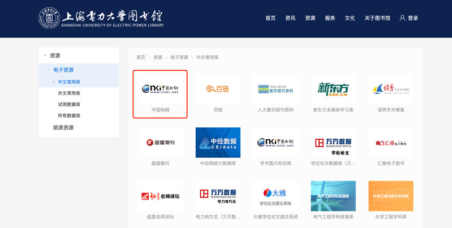Collapse the 资源 sidebar section arrow
452x228 pixels.
click(x=45, y=55)
